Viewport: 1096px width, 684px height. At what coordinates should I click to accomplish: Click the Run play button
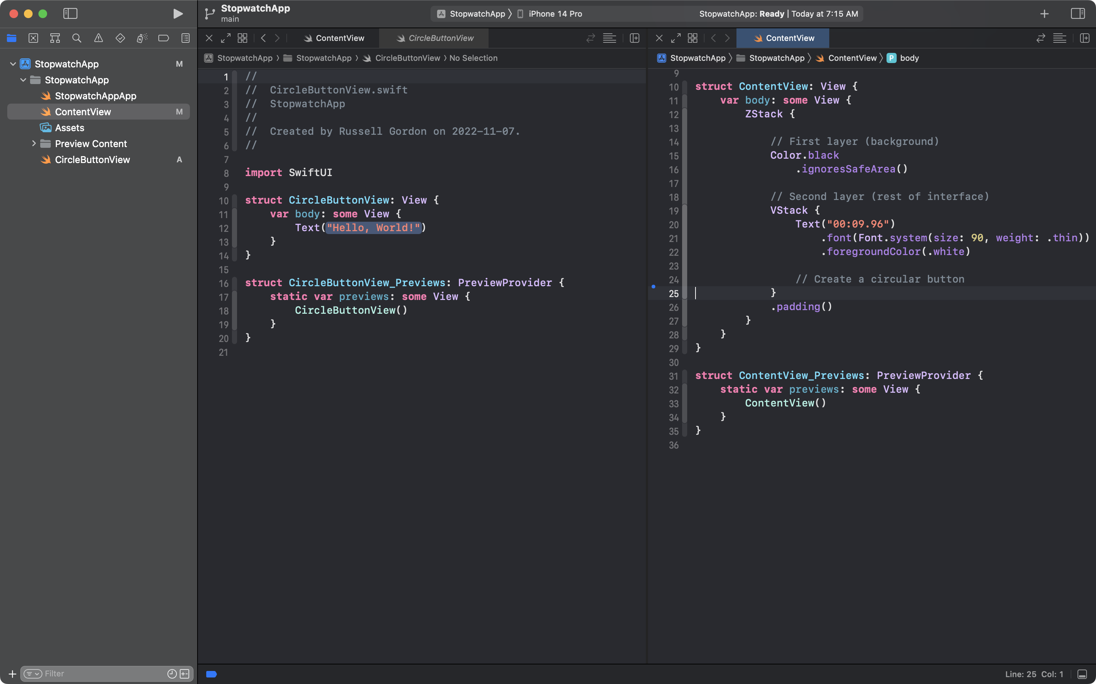[x=178, y=13]
